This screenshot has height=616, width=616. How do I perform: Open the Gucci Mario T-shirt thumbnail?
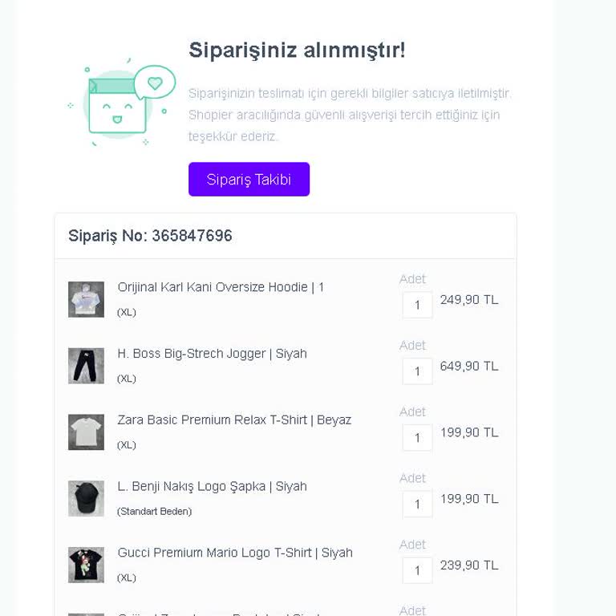(86, 565)
